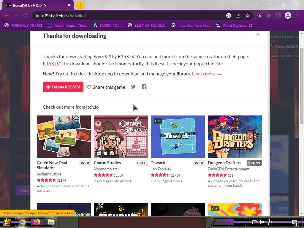Bookmark this page with the star icon

pos(248,15)
